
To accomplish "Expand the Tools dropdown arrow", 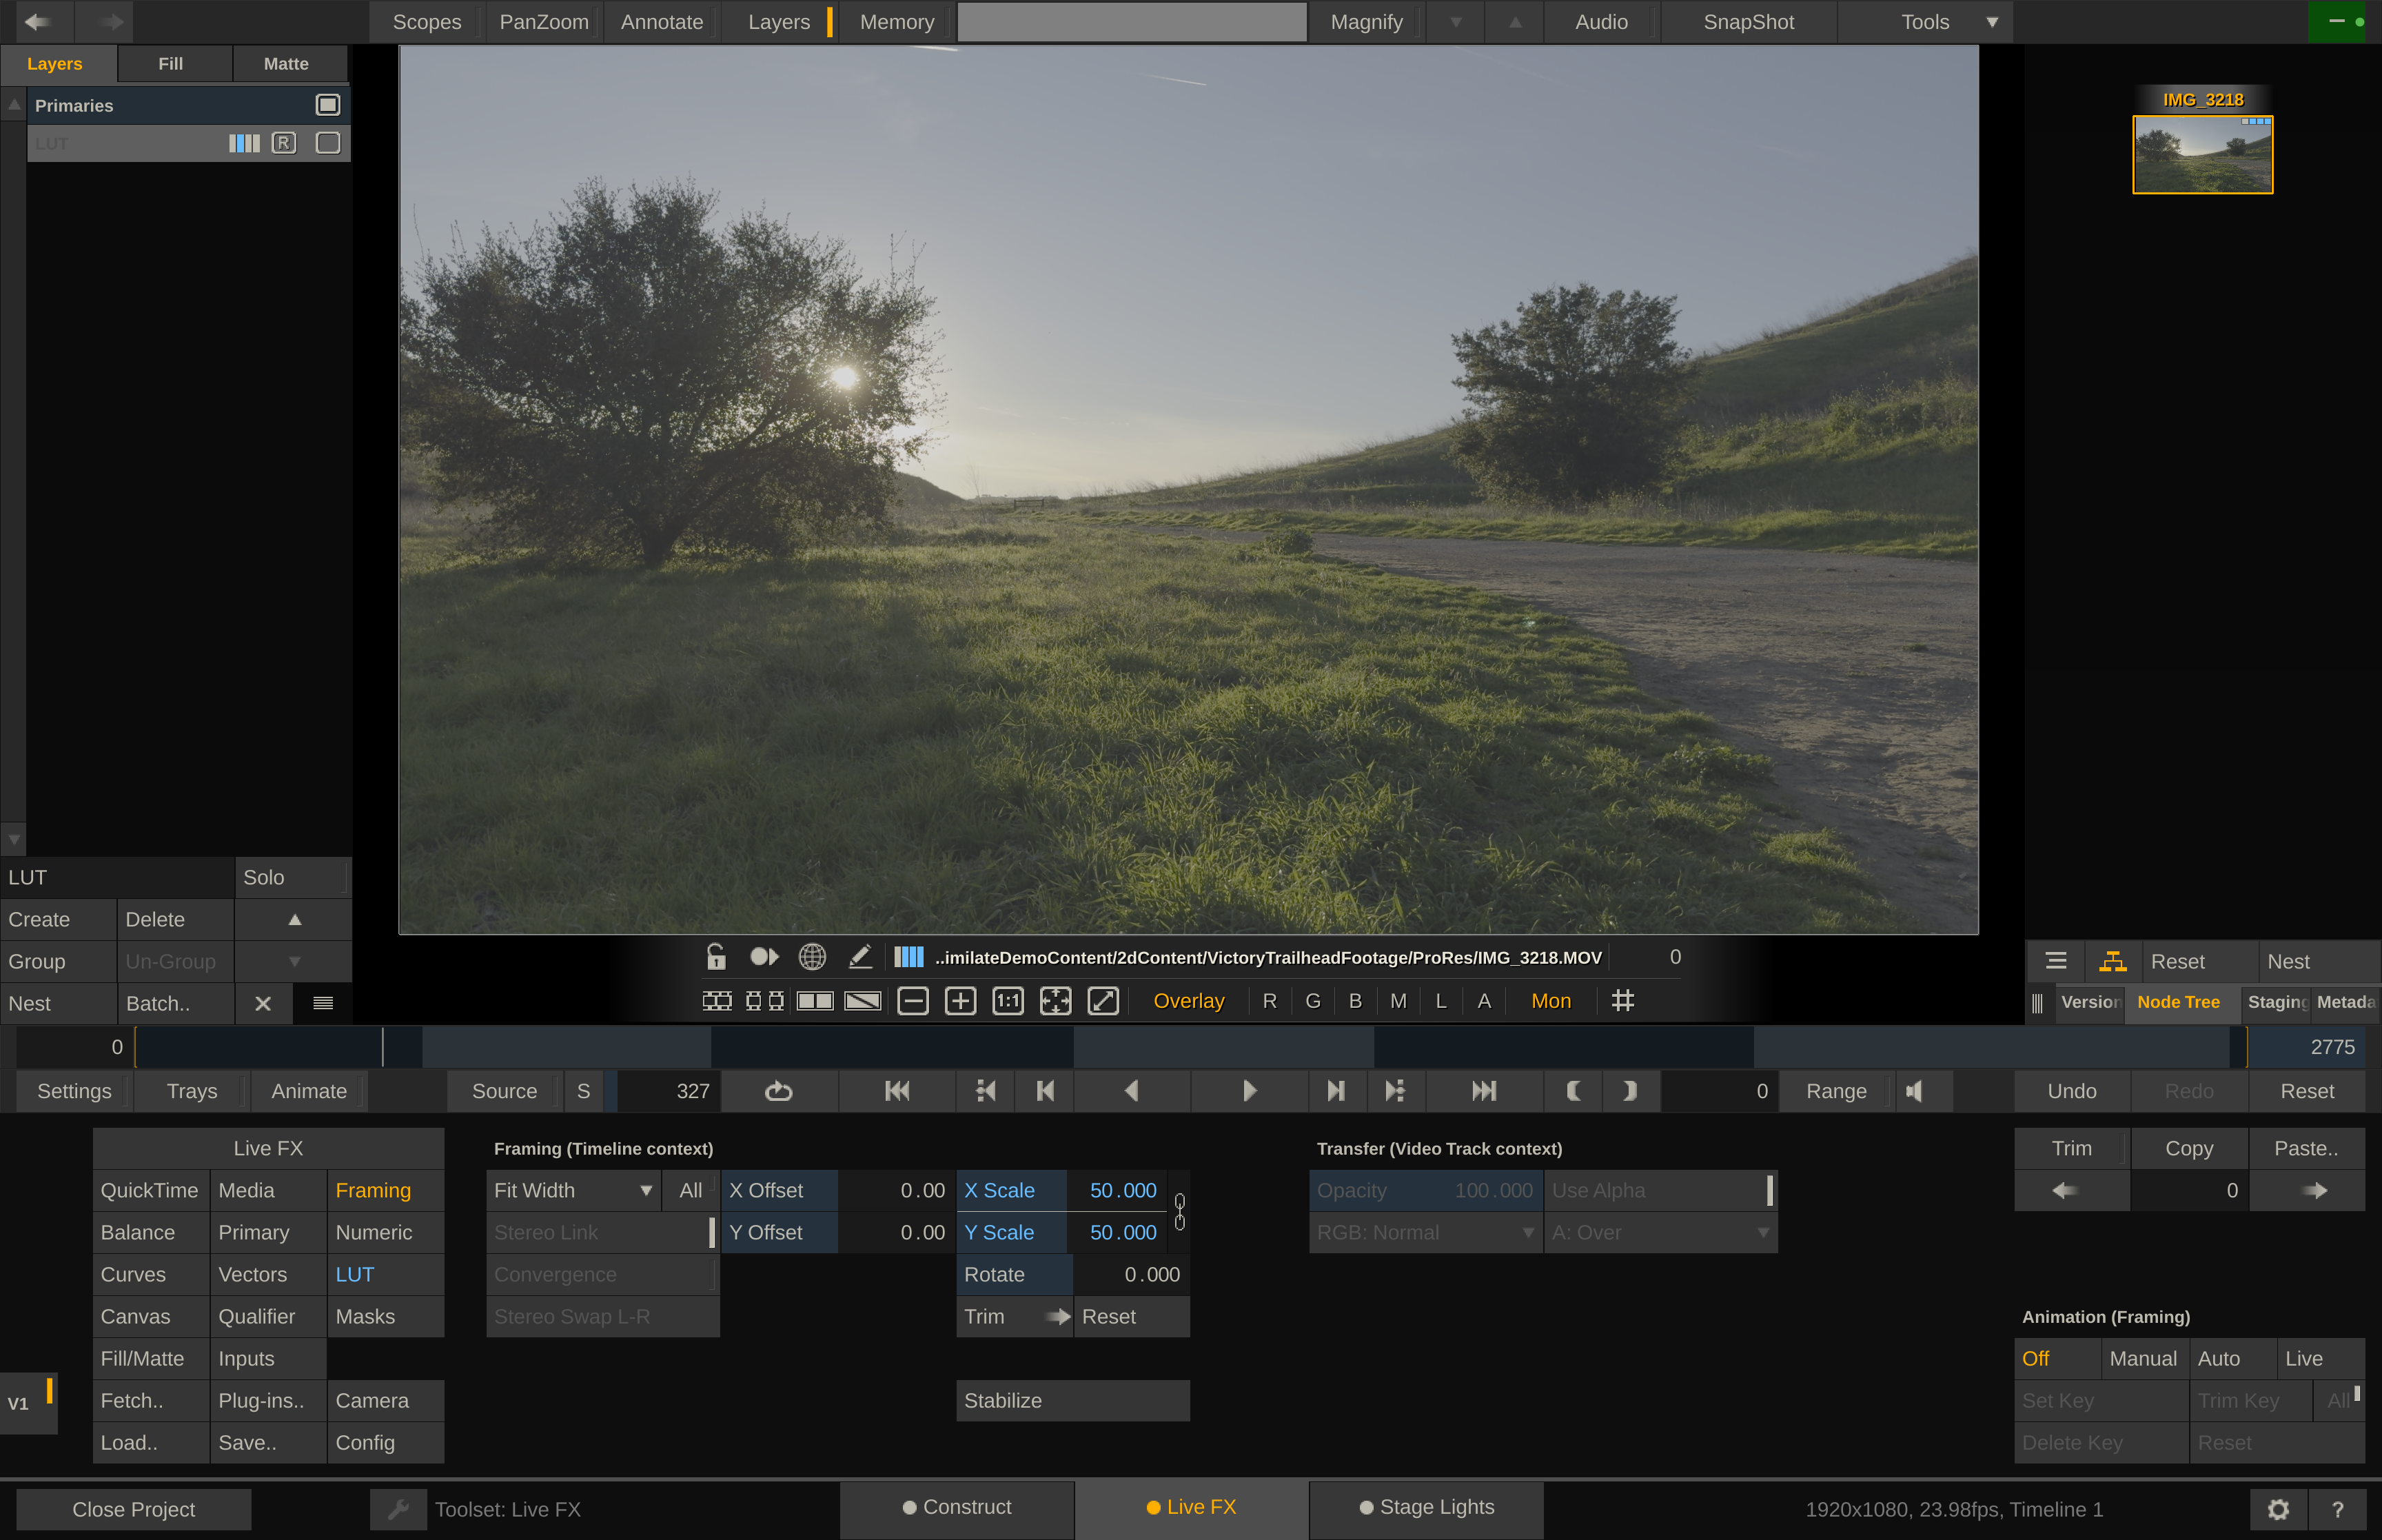I will click(1992, 22).
